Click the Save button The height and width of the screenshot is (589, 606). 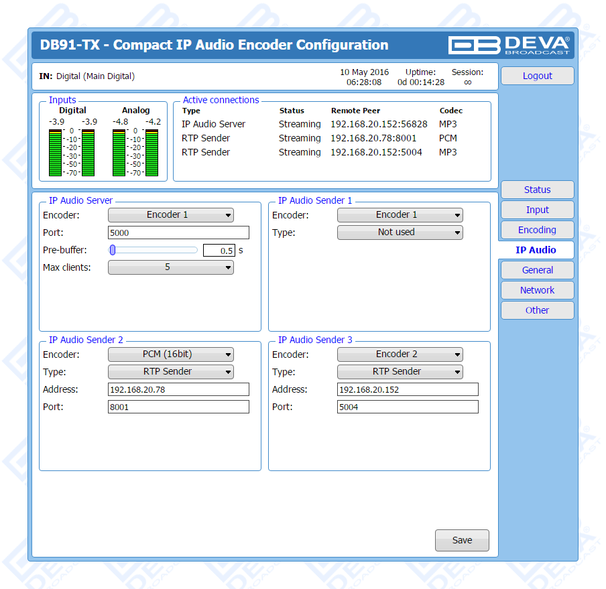[x=462, y=540]
